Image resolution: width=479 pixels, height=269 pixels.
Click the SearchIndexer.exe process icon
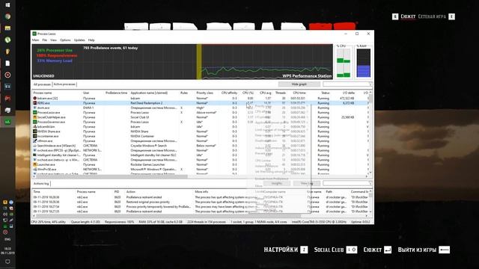(x=35, y=146)
